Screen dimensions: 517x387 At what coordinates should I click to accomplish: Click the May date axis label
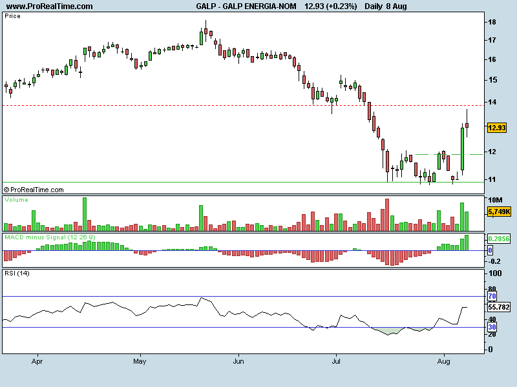coord(140,361)
